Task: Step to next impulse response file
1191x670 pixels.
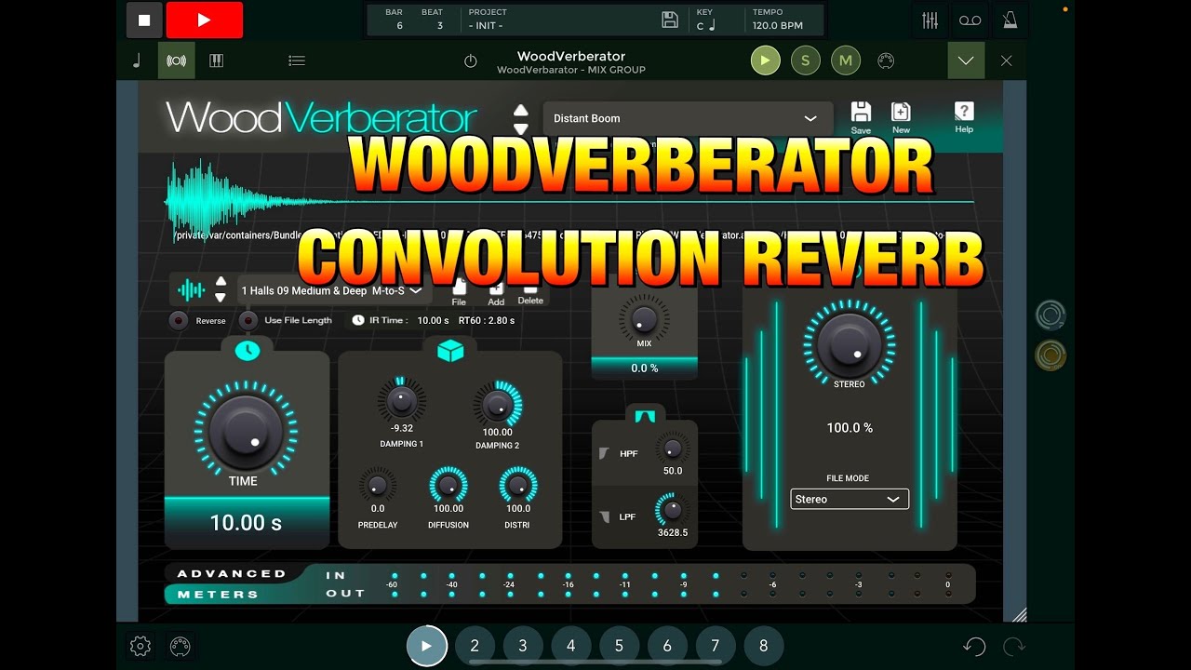Action: (221, 298)
